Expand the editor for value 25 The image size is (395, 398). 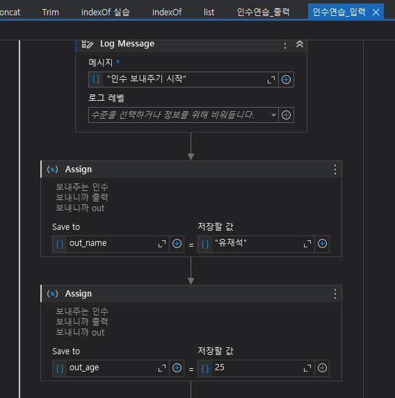(x=307, y=368)
